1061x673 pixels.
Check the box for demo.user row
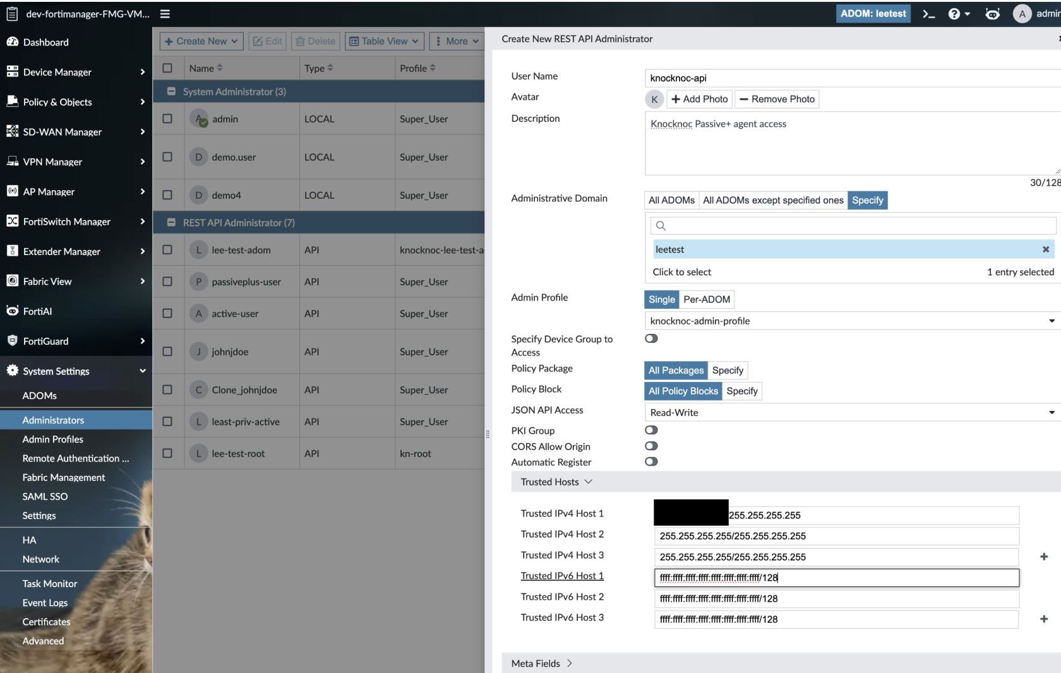tap(167, 157)
